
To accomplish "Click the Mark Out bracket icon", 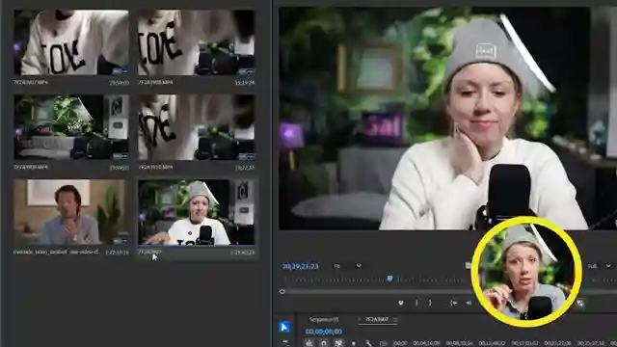I will [430, 303].
